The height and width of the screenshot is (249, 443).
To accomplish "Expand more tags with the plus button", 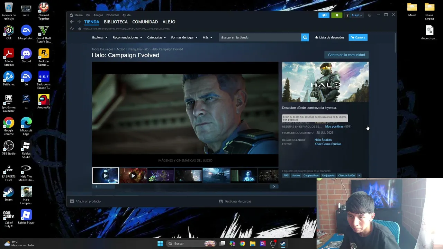I will tap(359, 176).
